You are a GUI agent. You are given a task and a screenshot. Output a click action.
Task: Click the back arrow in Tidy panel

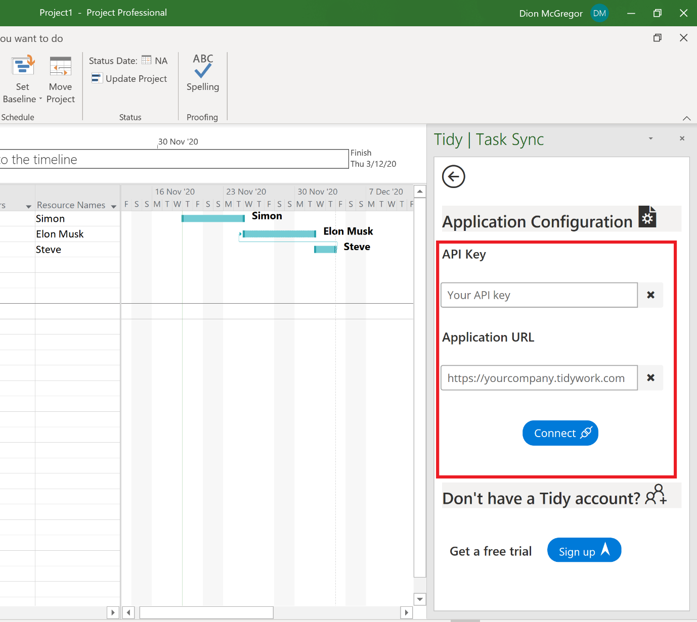[x=453, y=177]
